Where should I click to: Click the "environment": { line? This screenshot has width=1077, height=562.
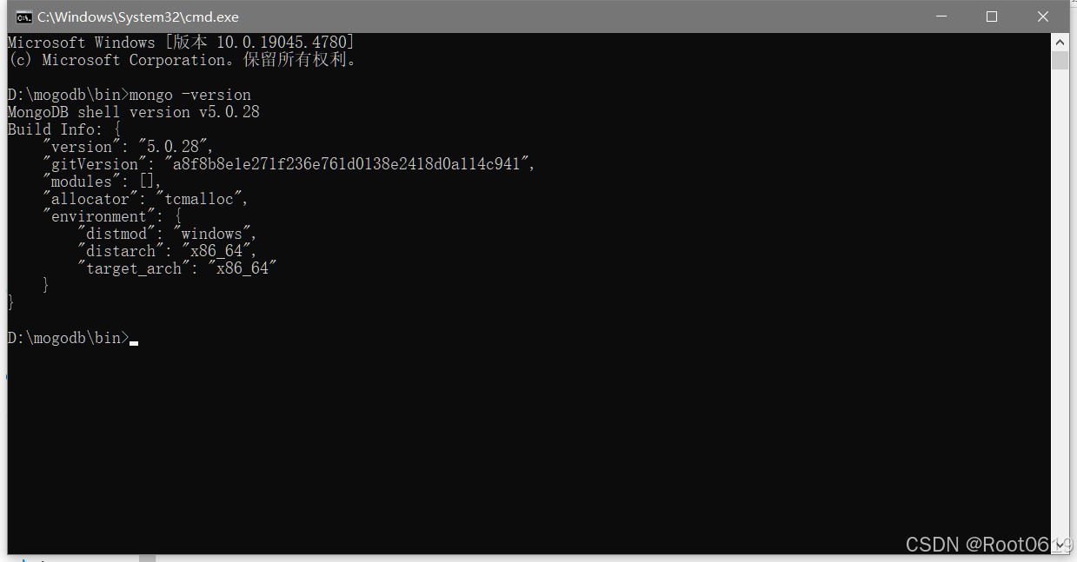coord(111,216)
